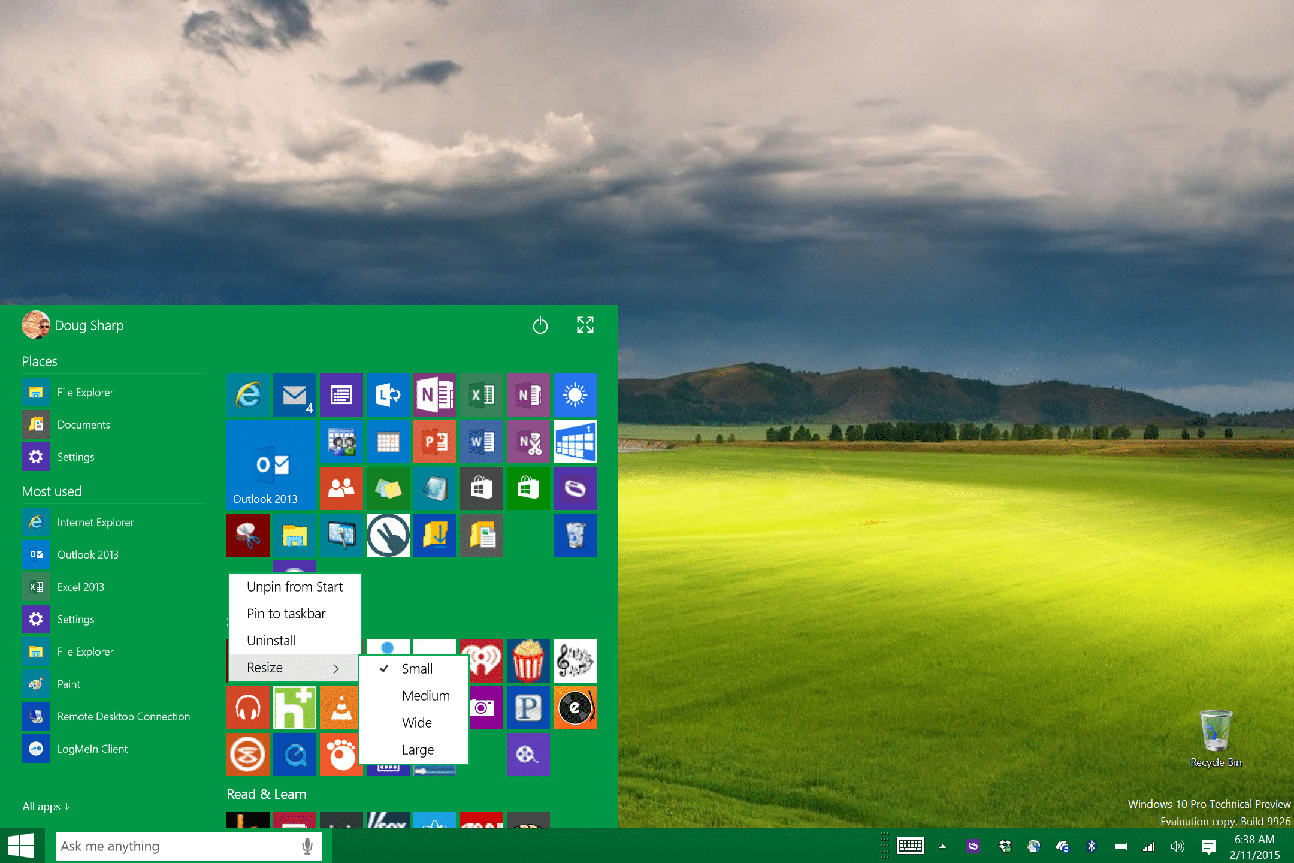Image resolution: width=1294 pixels, height=863 pixels.
Task: Check the battery status icon
Action: tap(1120, 846)
